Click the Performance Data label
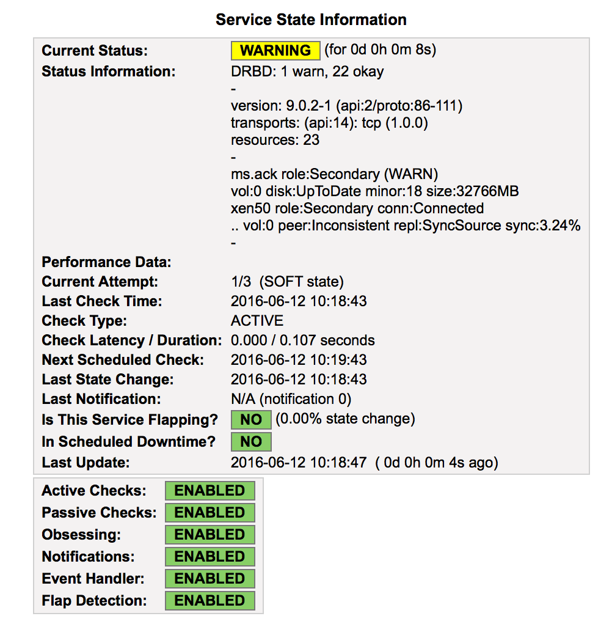This screenshot has width=612, height=627. [106, 262]
